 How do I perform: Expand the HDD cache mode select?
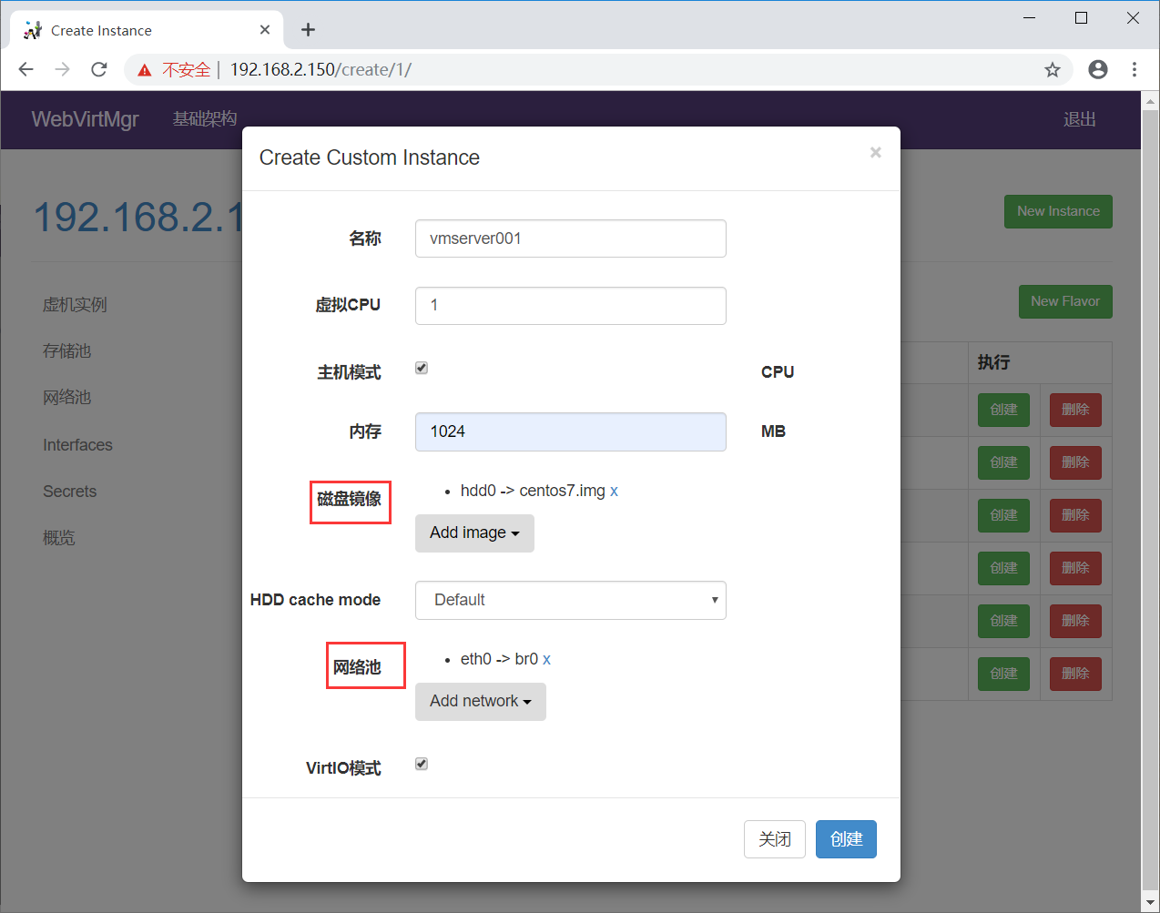[571, 600]
